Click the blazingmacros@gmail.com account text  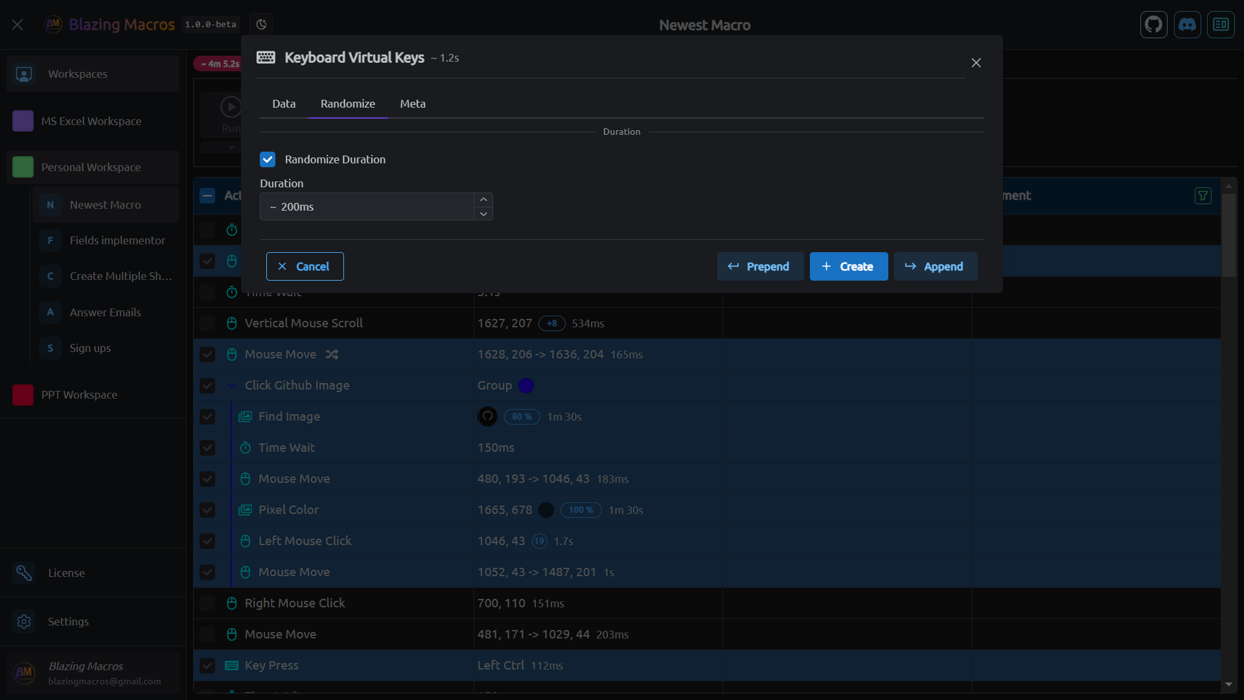[x=104, y=681]
